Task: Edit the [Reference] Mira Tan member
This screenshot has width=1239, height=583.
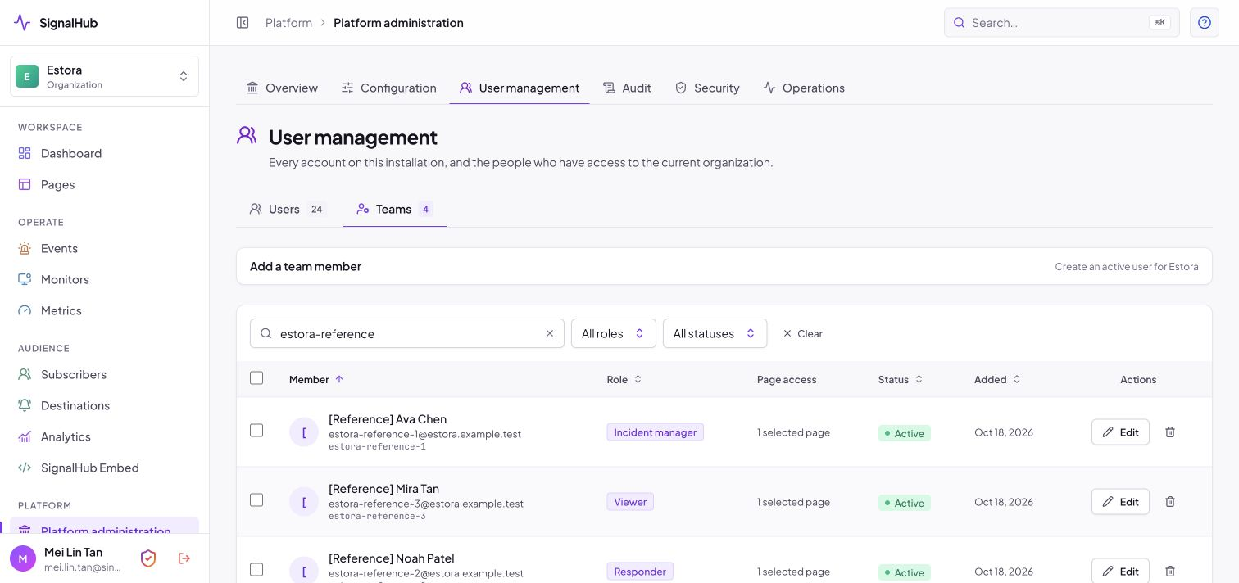Action: (x=1120, y=501)
